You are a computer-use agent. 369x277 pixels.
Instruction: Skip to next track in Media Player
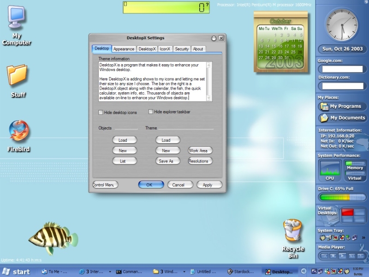point(351,256)
